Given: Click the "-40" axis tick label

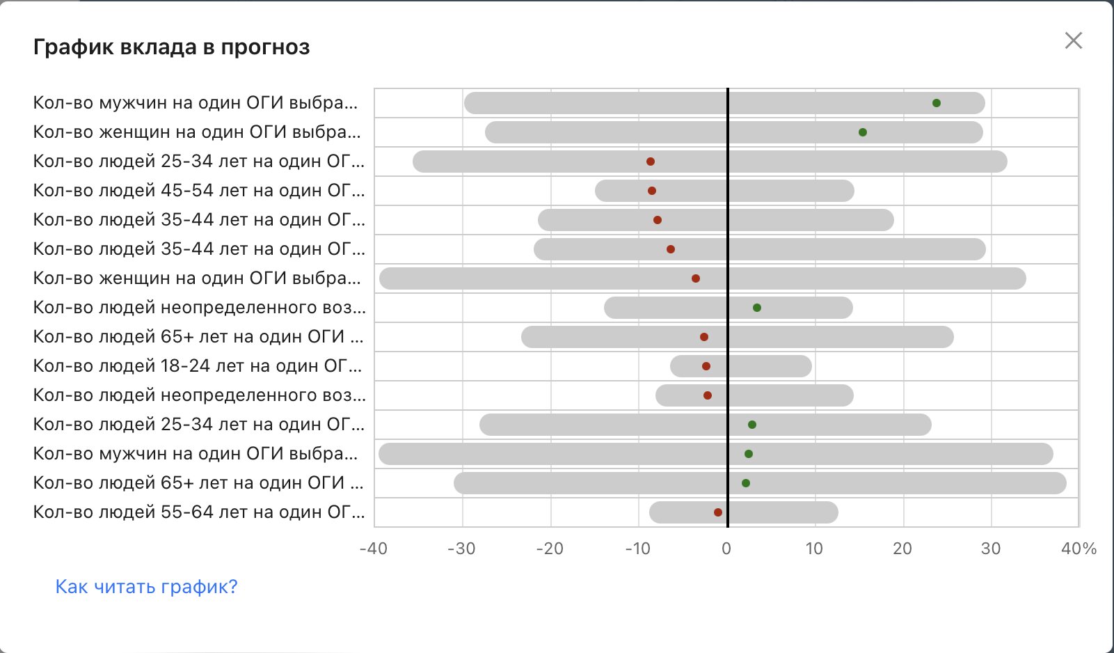Looking at the screenshot, I should [374, 549].
